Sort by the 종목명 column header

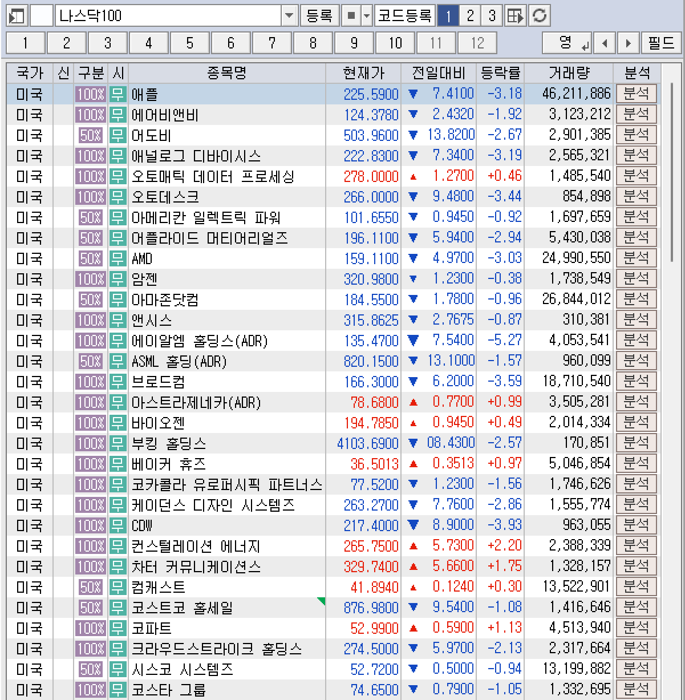[x=227, y=73]
